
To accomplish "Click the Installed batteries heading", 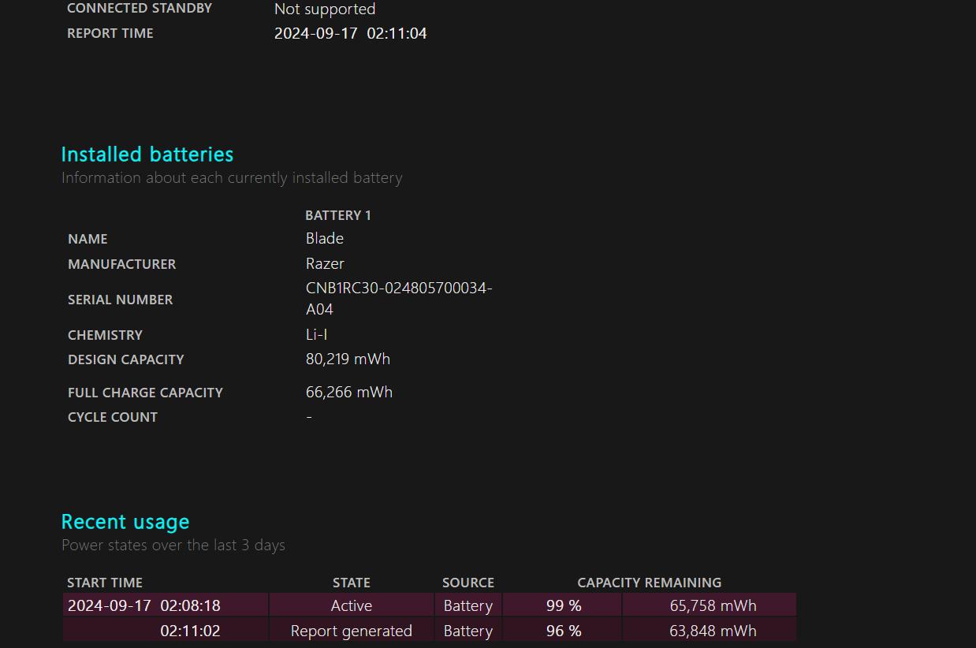I will [147, 155].
